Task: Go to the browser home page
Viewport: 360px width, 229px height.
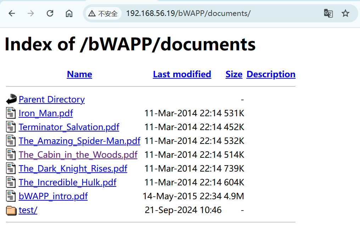Action: point(69,13)
